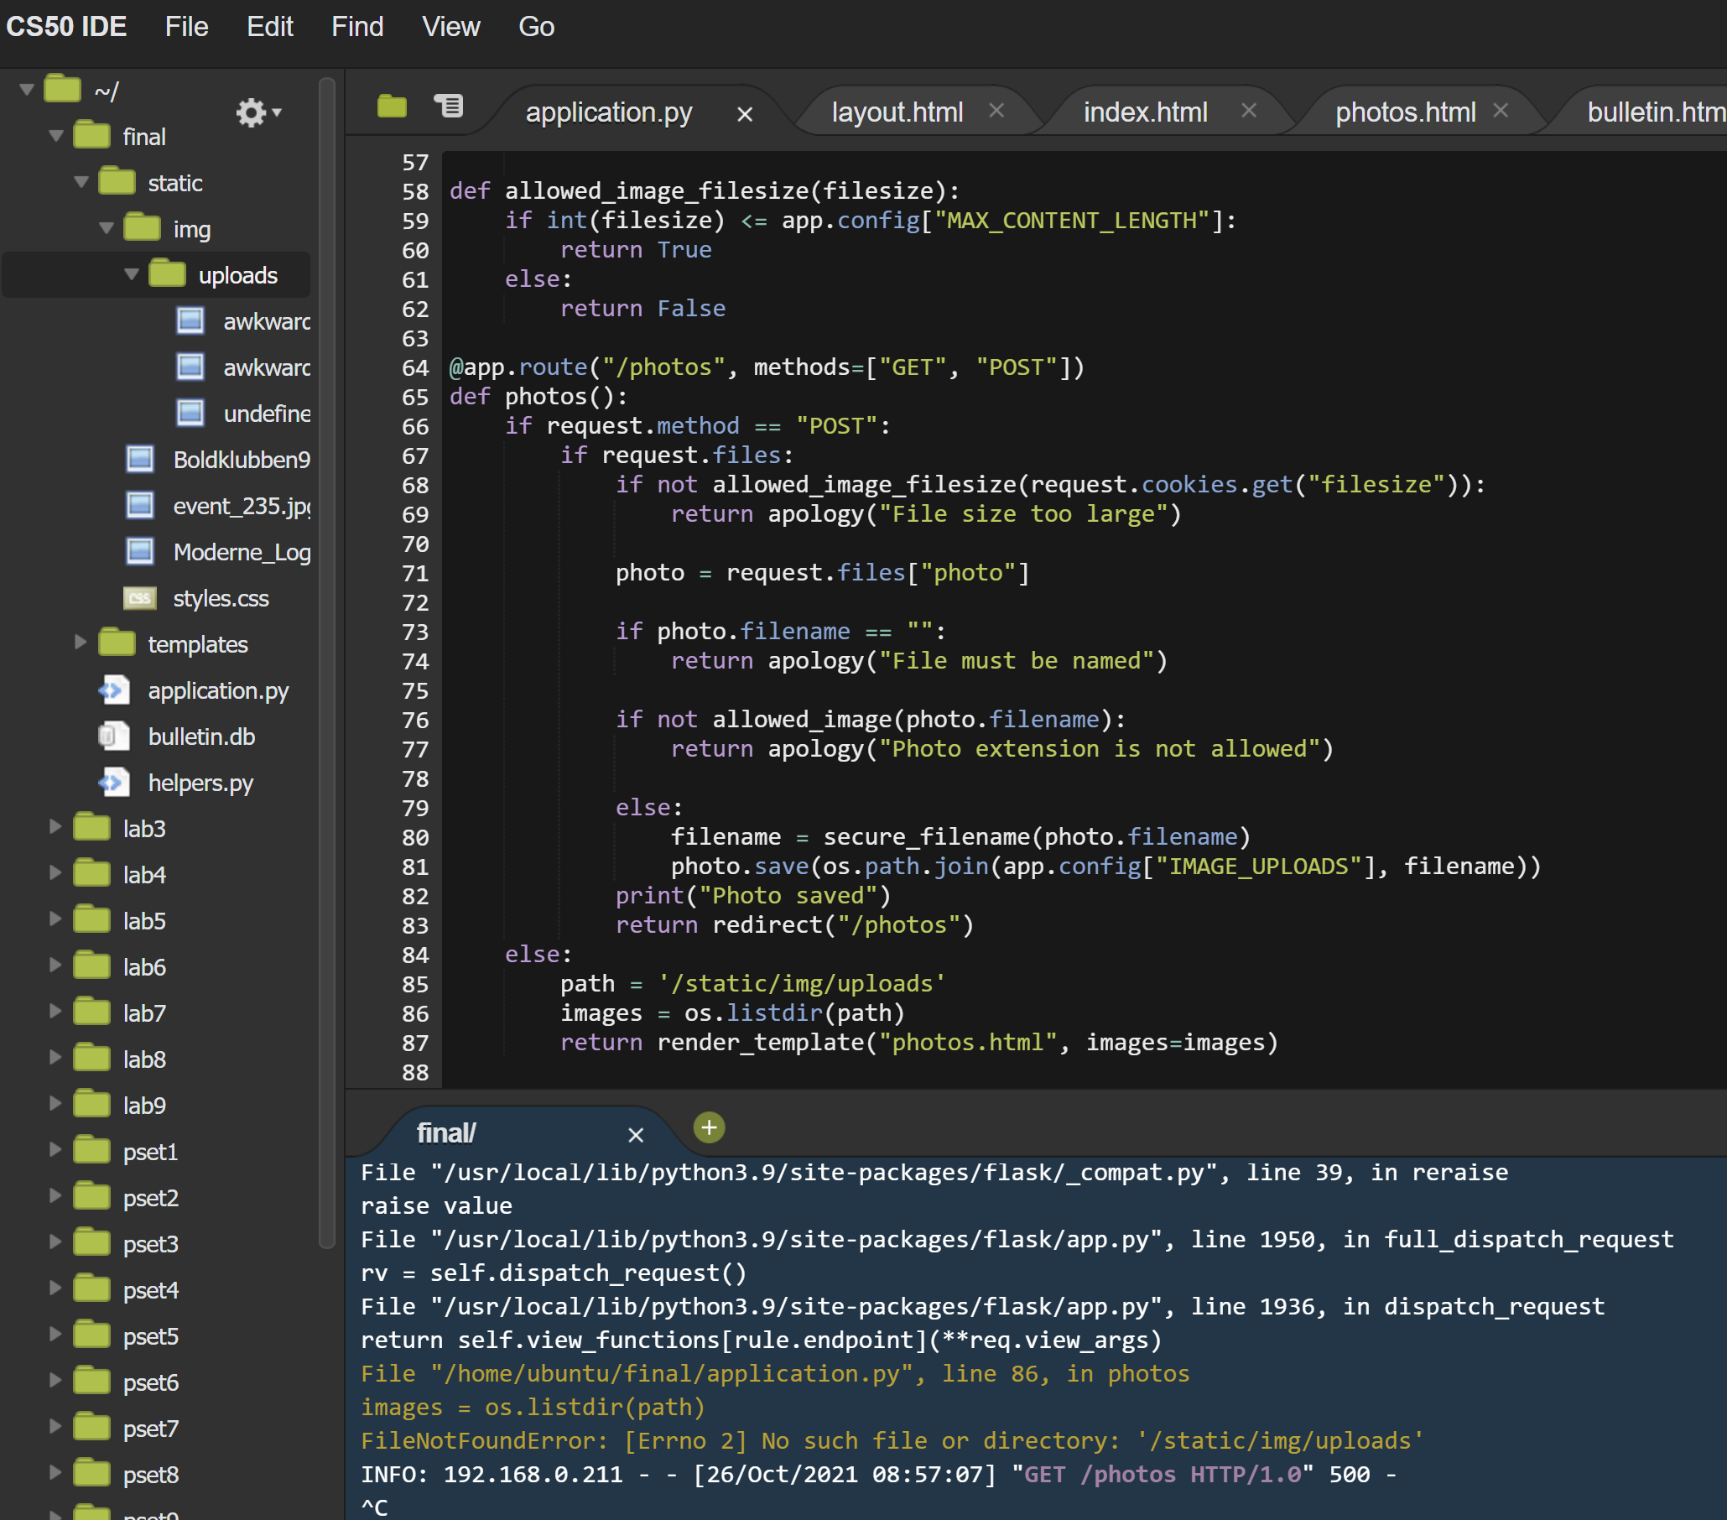Click the Find menu item
Viewport: 1727px width, 1520px height.
point(356,28)
